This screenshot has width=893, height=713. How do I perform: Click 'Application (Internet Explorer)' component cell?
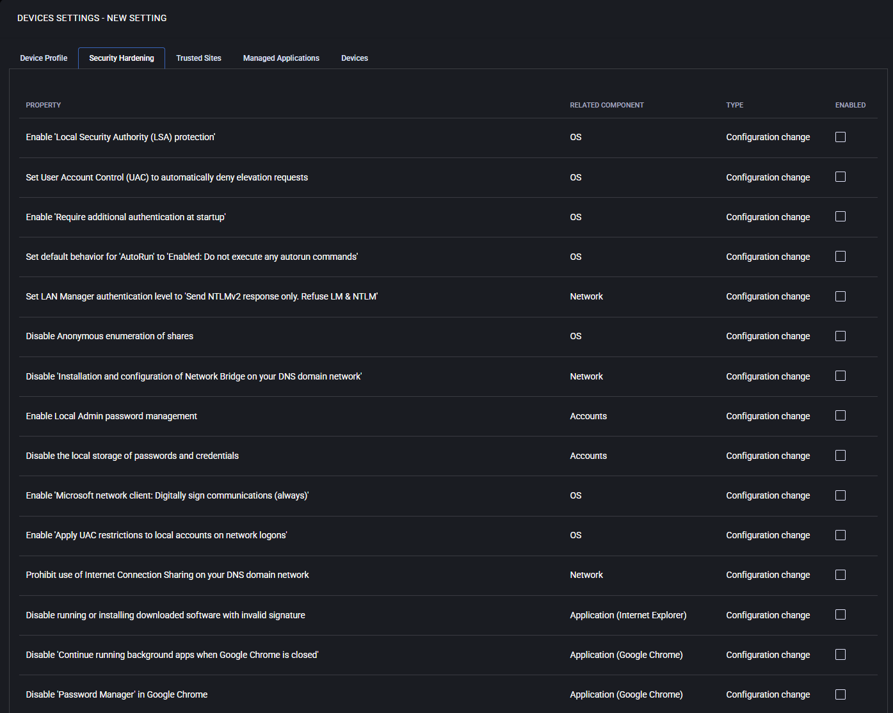click(x=628, y=615)
